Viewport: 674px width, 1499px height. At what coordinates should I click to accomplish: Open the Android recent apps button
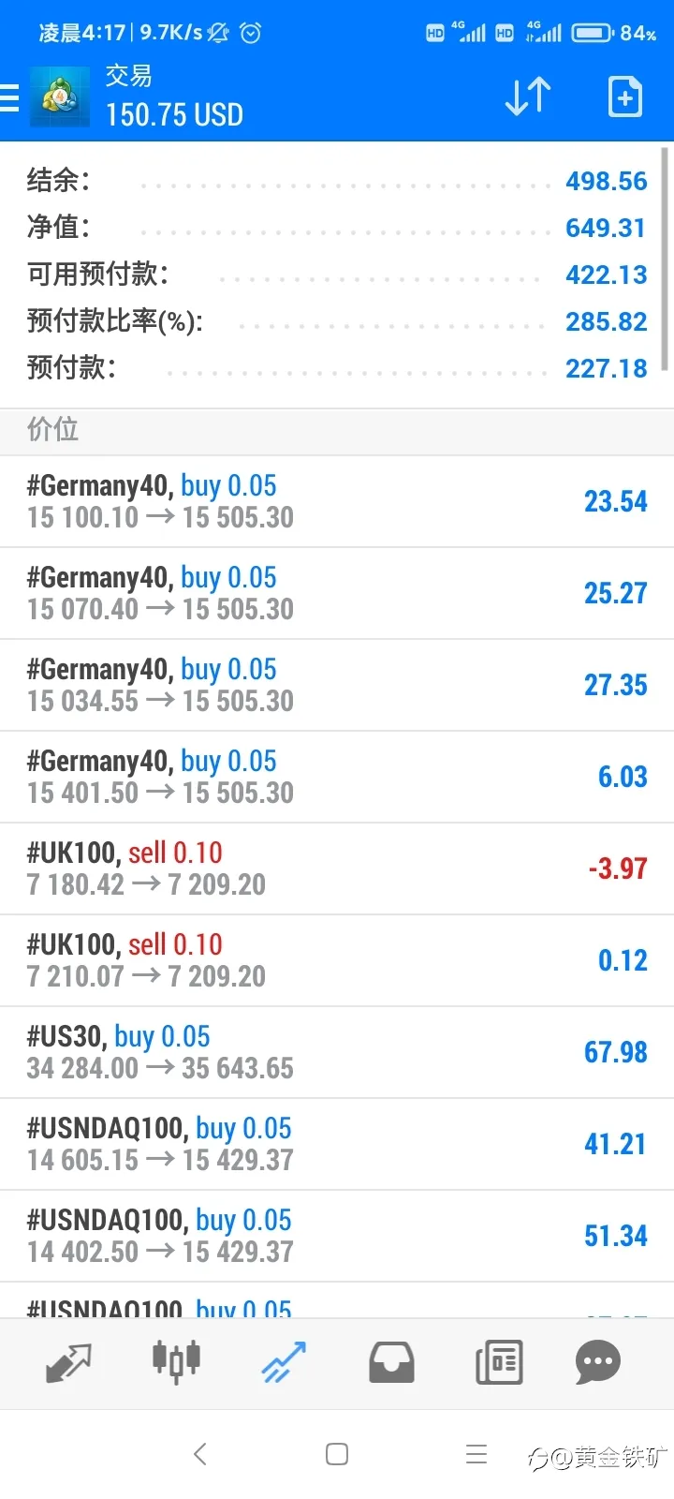point(476,1454)
